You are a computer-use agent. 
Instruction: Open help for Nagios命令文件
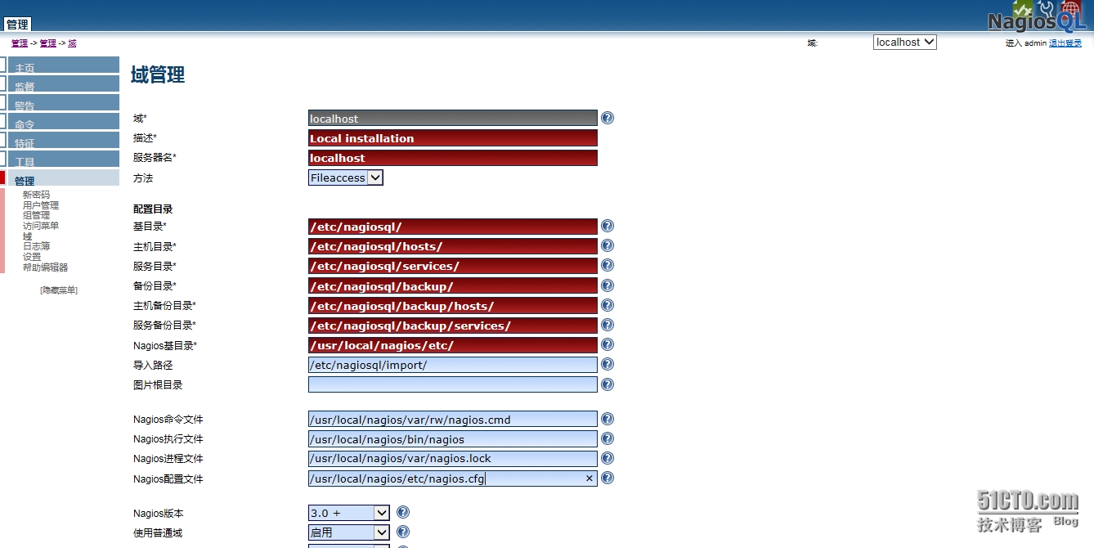coord(608,419)
